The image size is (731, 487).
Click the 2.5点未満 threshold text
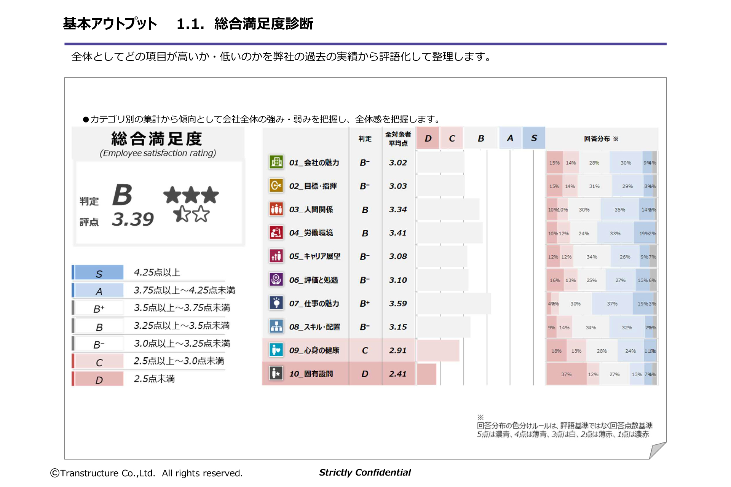[x=154, y=379]
